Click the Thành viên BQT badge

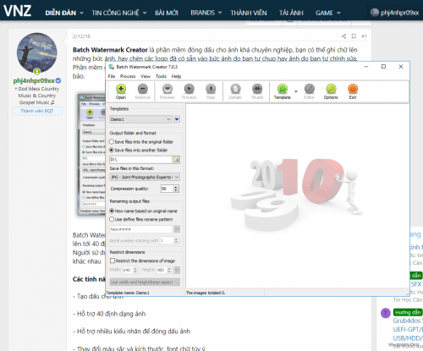point(37,111)
